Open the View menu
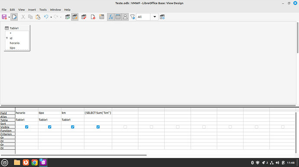Screen dimensions: 299x167 pyautogui.click(x=22, y=9)
